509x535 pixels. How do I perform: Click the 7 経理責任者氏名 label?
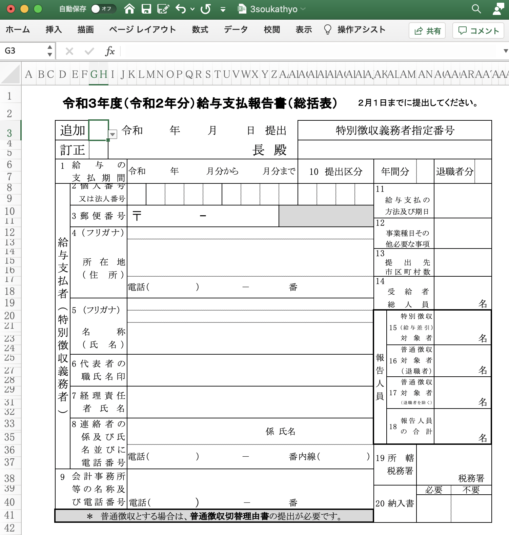pyautogui.click(x=99, y=402)
